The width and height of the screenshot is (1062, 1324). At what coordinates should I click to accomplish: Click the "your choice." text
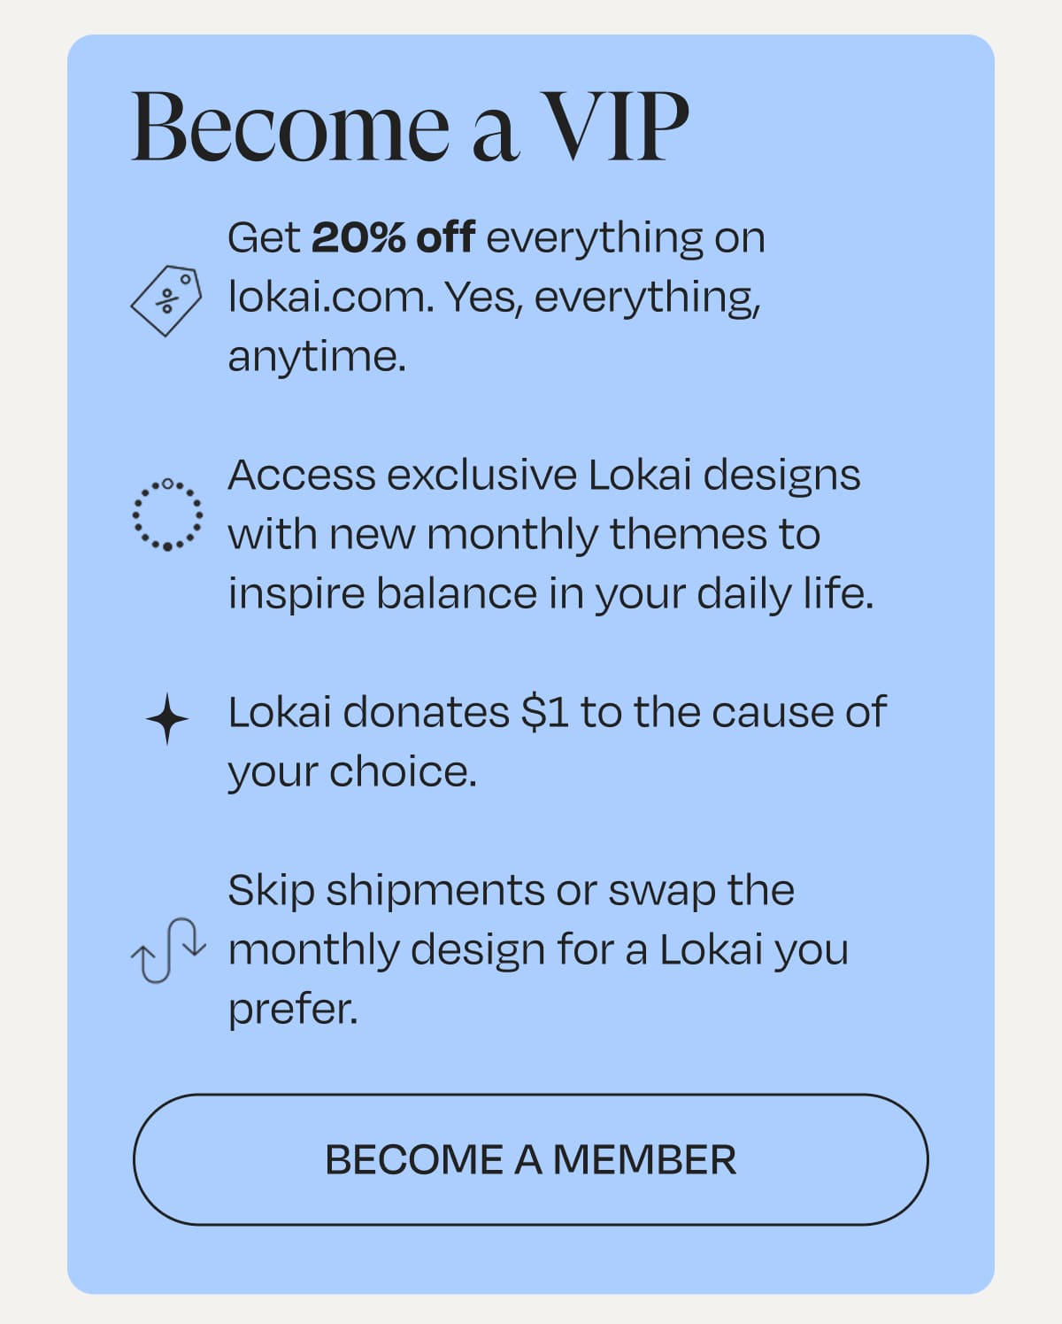(352, 771)
